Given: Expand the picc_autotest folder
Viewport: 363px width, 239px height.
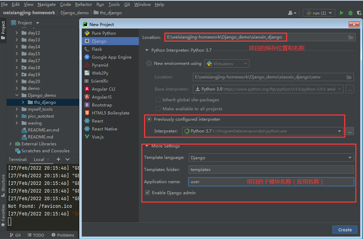Looking at the screenshot, I should (17, 116).
